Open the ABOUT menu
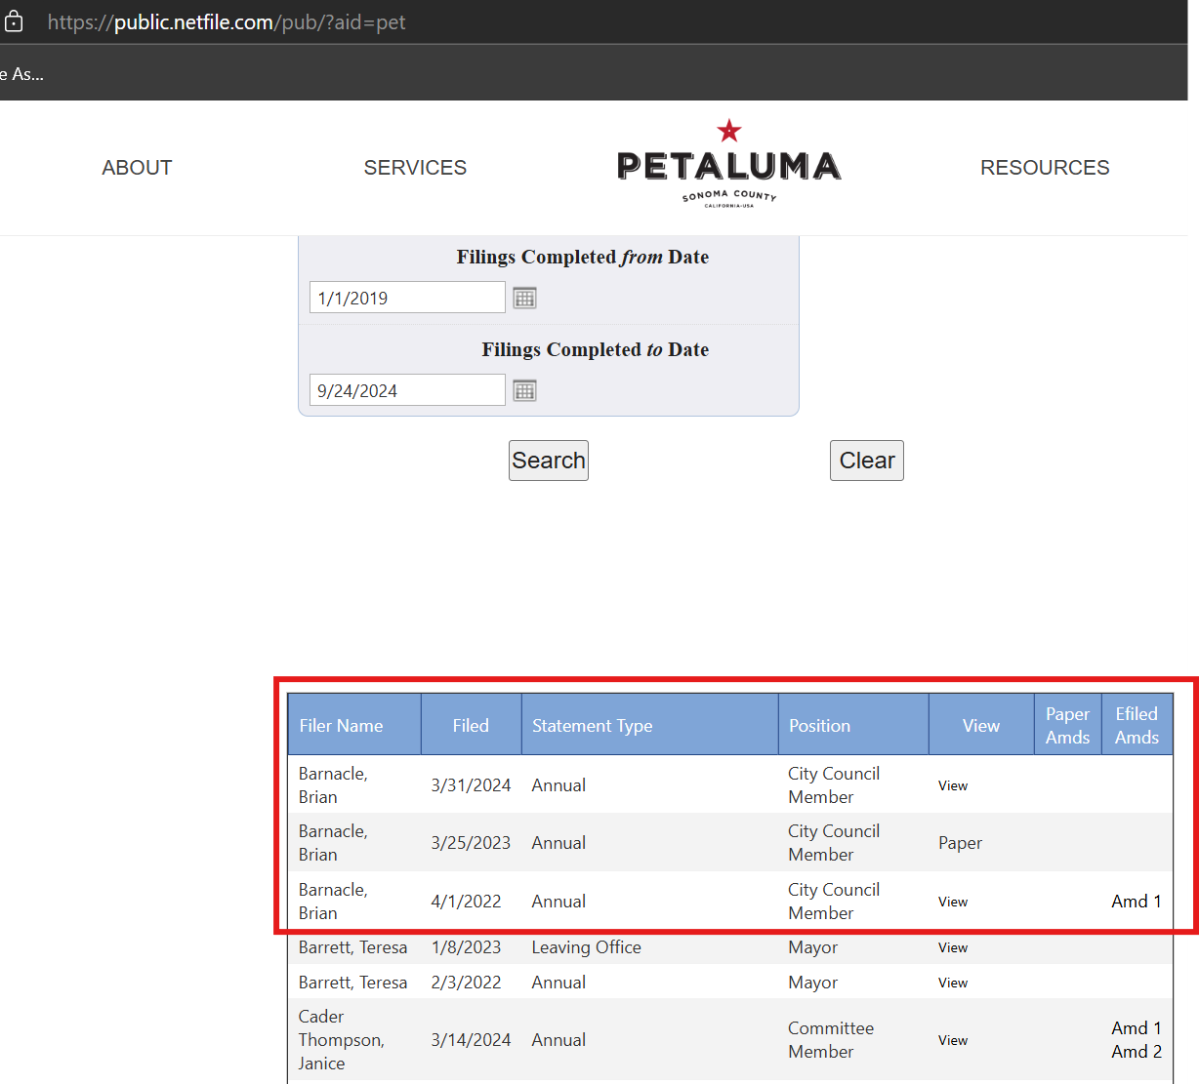 tap(137, 168)
